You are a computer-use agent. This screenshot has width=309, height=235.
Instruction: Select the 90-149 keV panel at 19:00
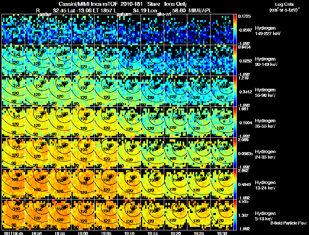pyautogui.click(x=83, y=61)
